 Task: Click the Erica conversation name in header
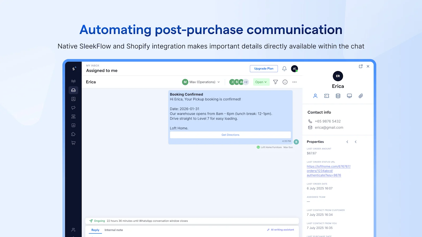tap(91, 82)
